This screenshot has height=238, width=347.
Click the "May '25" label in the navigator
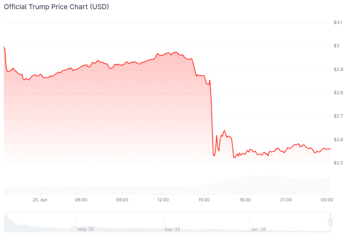point(86,229)
